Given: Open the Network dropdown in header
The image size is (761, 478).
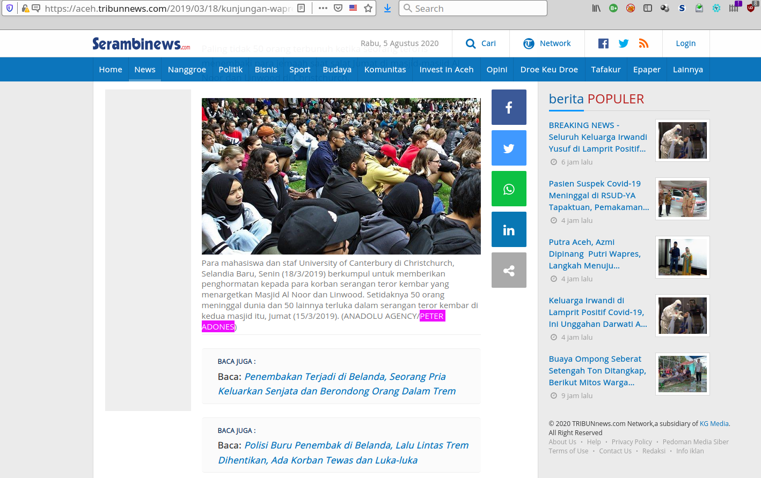Looking at the screenshot, I should (547, 43).
